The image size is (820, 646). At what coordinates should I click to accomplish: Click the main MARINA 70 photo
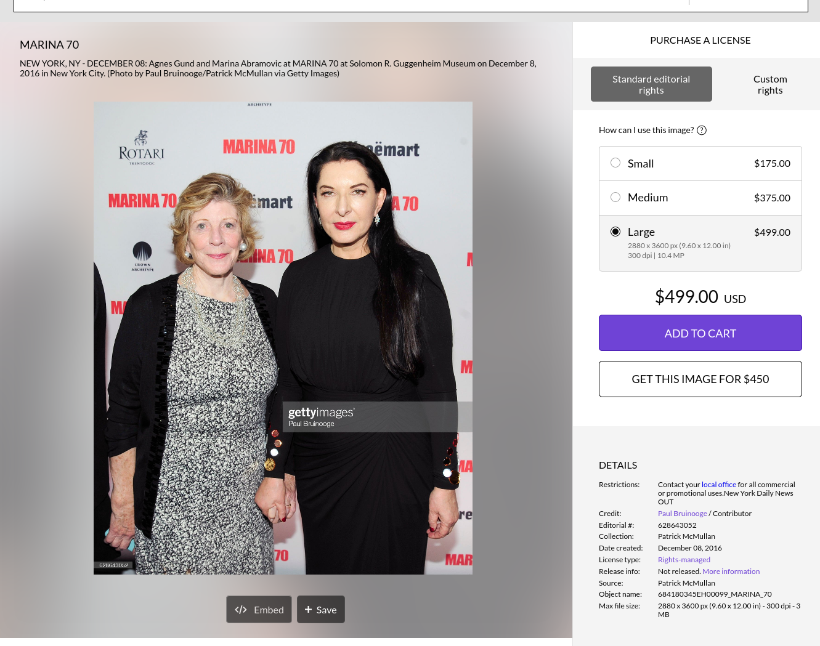pos(283,338)
